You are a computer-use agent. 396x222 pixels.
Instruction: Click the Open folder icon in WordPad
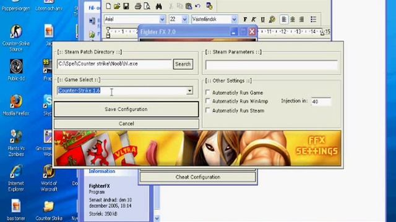(x=117, y=6)
